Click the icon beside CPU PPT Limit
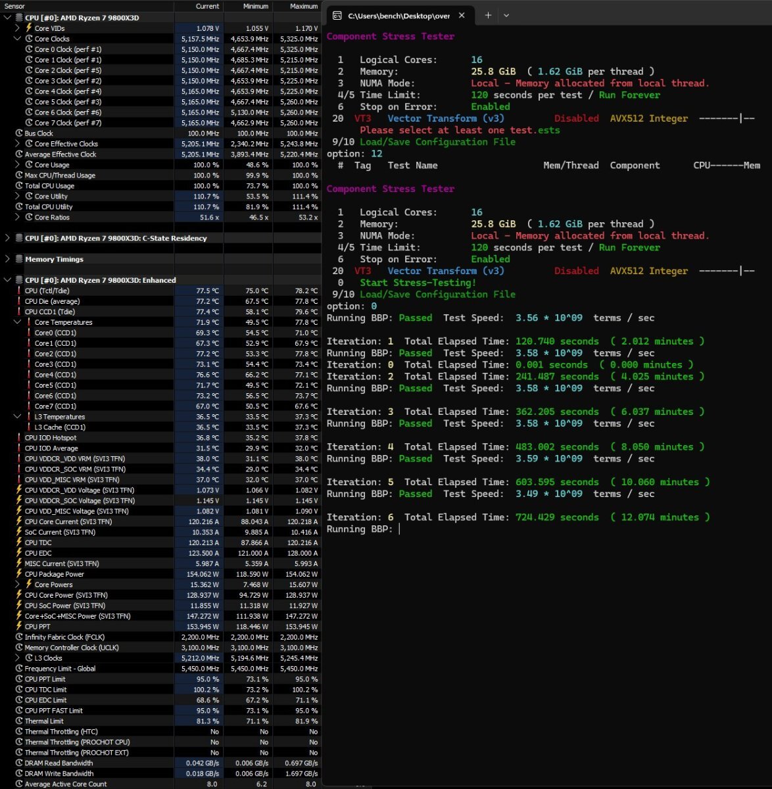 (x=19, y=679)
